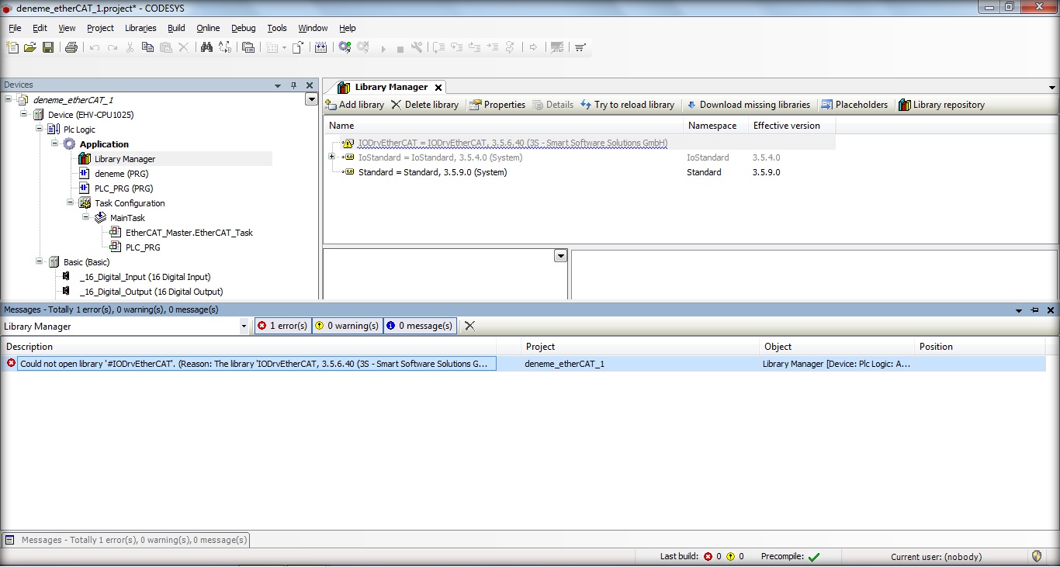
Task: Click the Login gear icon in toolbar
Action: coord(345,47)
